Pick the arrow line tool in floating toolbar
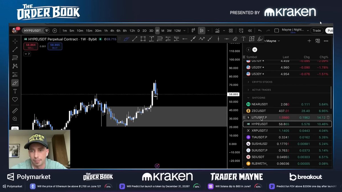Viewport: 342px width, 192px height. pos(193,39)
